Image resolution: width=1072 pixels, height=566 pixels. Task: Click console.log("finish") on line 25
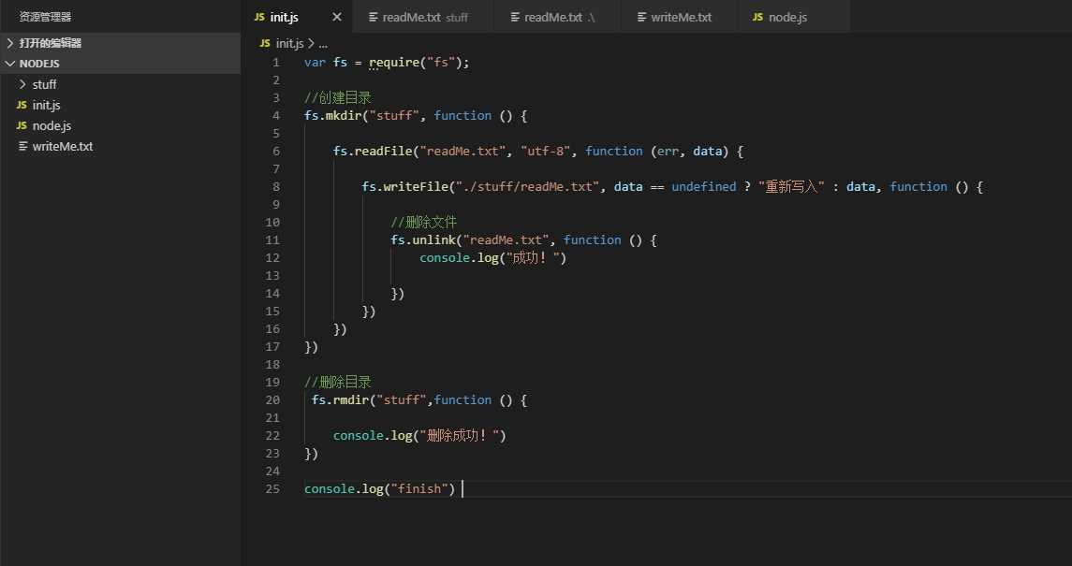coord(379,488)
